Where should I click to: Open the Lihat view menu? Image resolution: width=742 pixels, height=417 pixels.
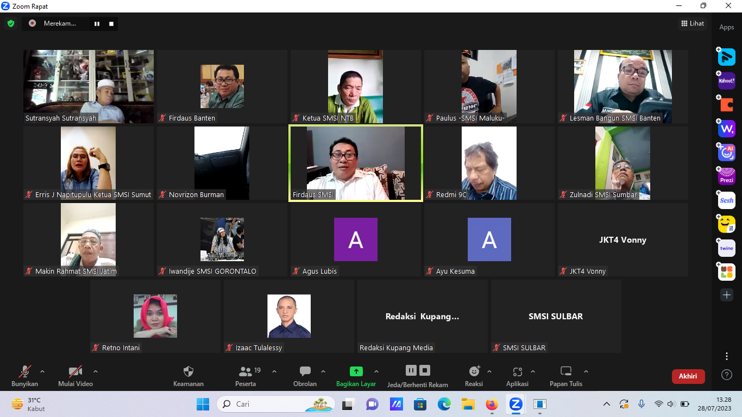point(693,23)
